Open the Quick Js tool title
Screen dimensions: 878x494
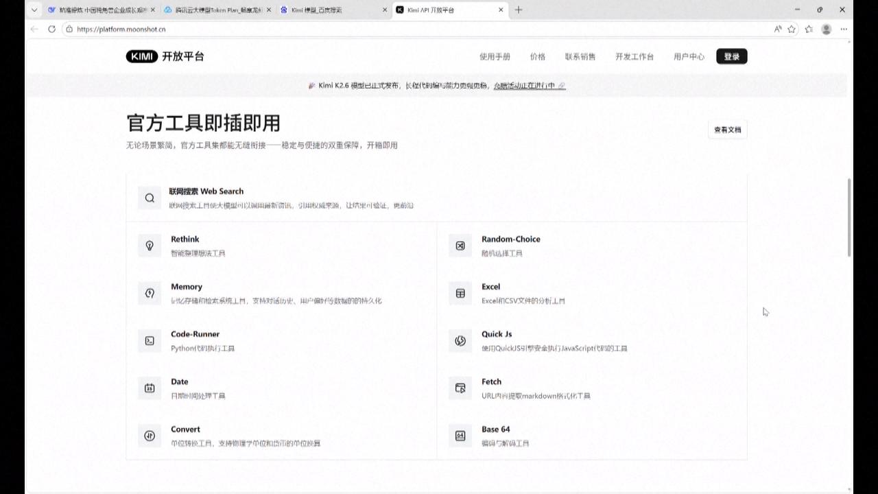tap(497, 334)
